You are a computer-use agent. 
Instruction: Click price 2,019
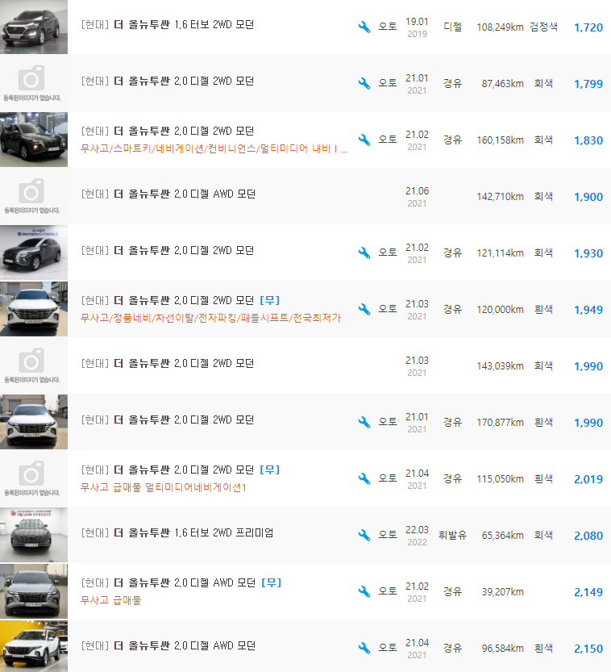pyautogui.click(x=588, y=479)
